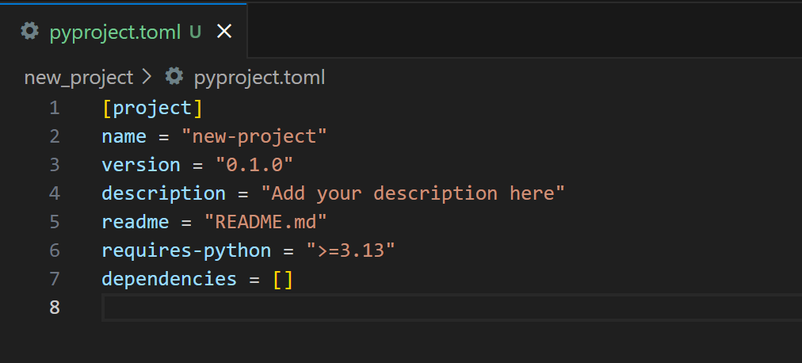Click the "new-project" name value
This screenshot has width=802, height=363.
254,136
